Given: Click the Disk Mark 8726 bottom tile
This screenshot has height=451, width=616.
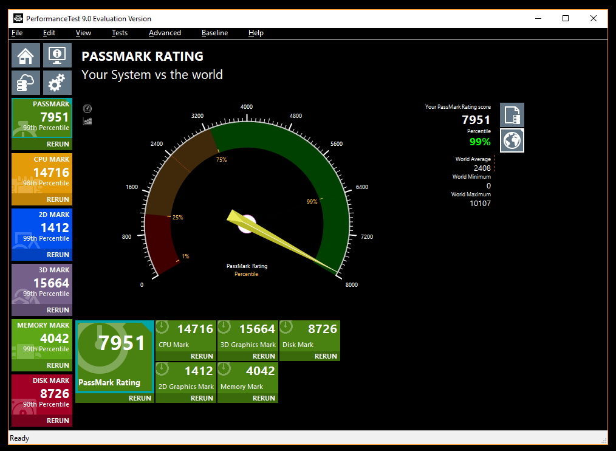Looking at the screenshot, I should click(310, 336).
